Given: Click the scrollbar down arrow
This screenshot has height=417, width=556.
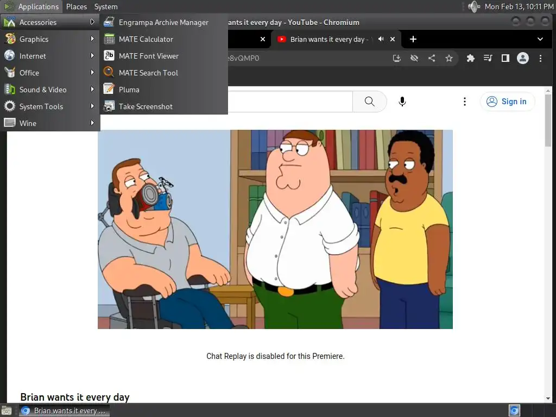Looking at the screenshot, I should click(548, 399).
